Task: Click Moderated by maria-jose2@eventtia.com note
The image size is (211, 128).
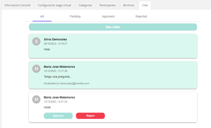Action: coord(66,83)
